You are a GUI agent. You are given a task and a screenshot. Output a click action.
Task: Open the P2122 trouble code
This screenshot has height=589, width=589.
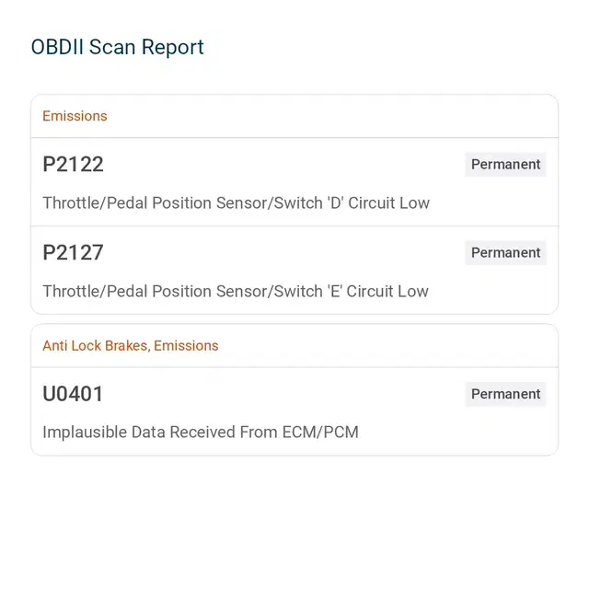click(x=73, y=164)
